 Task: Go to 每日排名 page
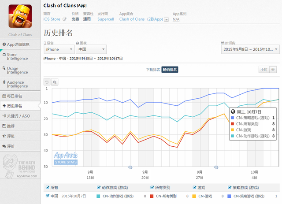pos(20,96)
